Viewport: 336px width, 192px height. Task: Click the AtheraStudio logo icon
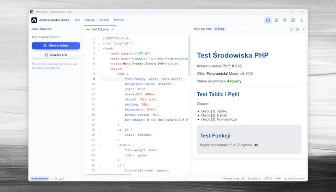pyautogui.click(x=34, y=20)
